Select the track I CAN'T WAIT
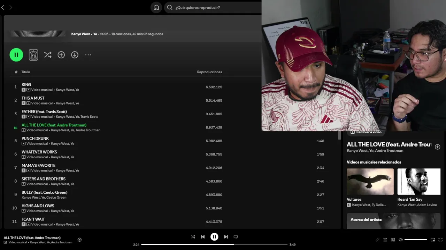Screen dimensions: 446x250 coord(33,219)
